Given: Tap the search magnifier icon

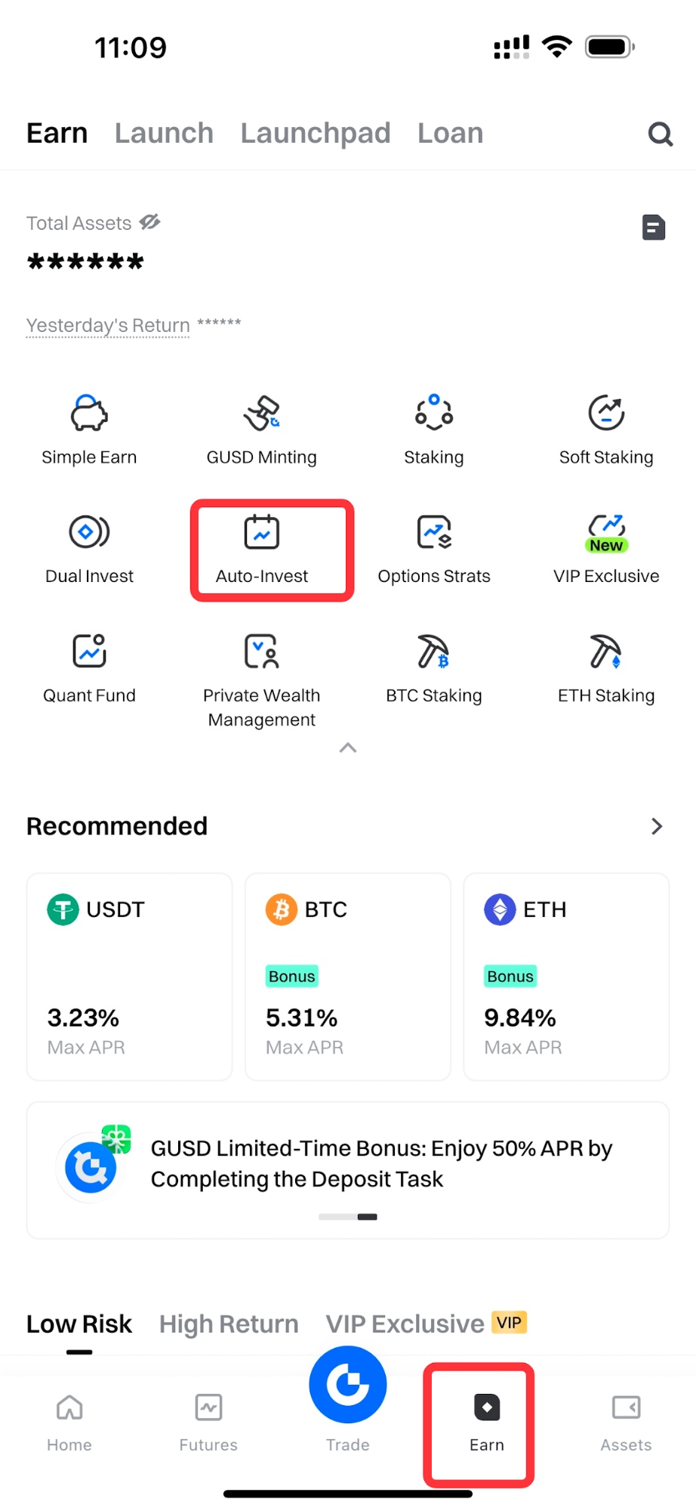Looking at the screenshot, I should click(660, 135).
